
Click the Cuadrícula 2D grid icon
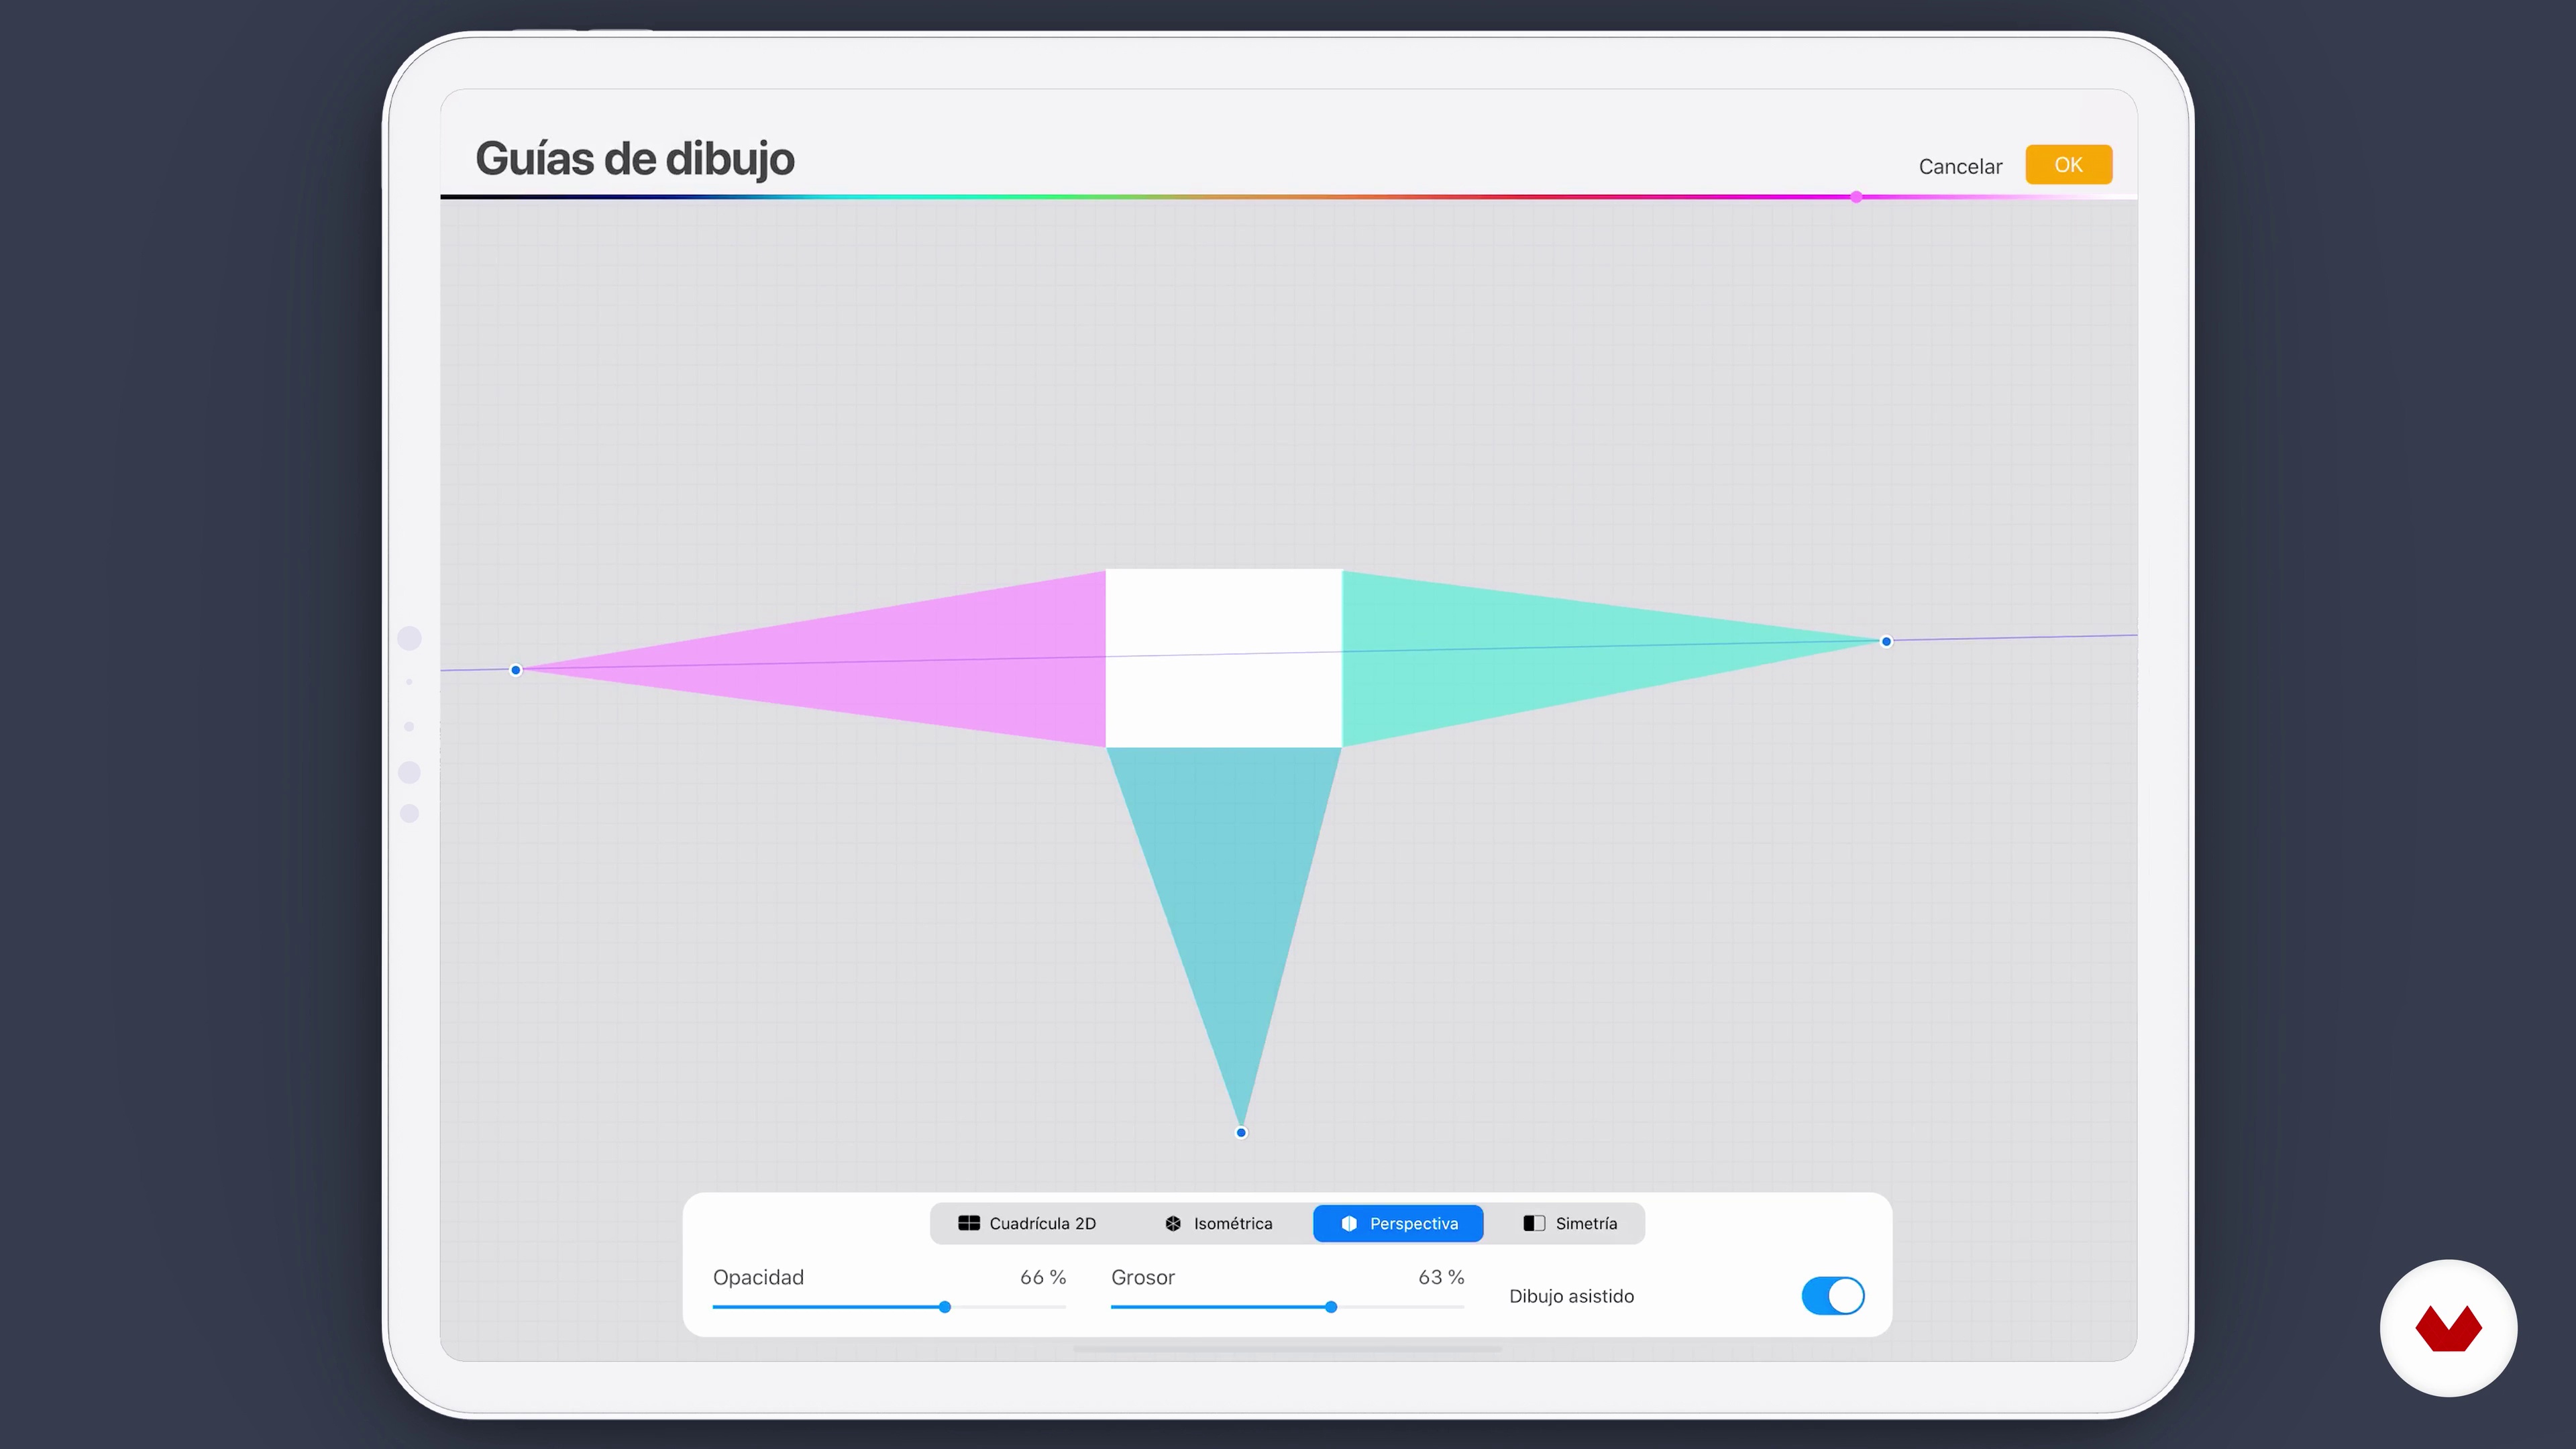click(968, 1223)
